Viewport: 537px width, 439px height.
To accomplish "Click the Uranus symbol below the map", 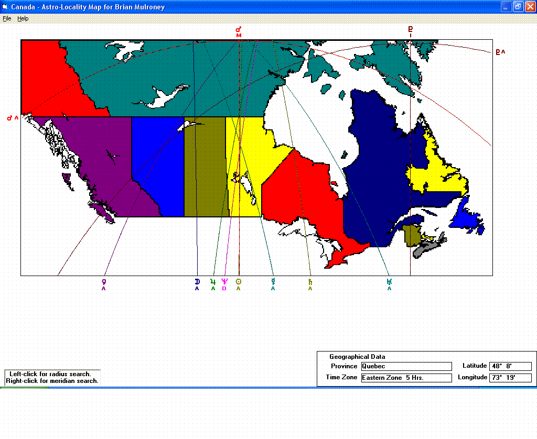I will [x=389, y=282].
